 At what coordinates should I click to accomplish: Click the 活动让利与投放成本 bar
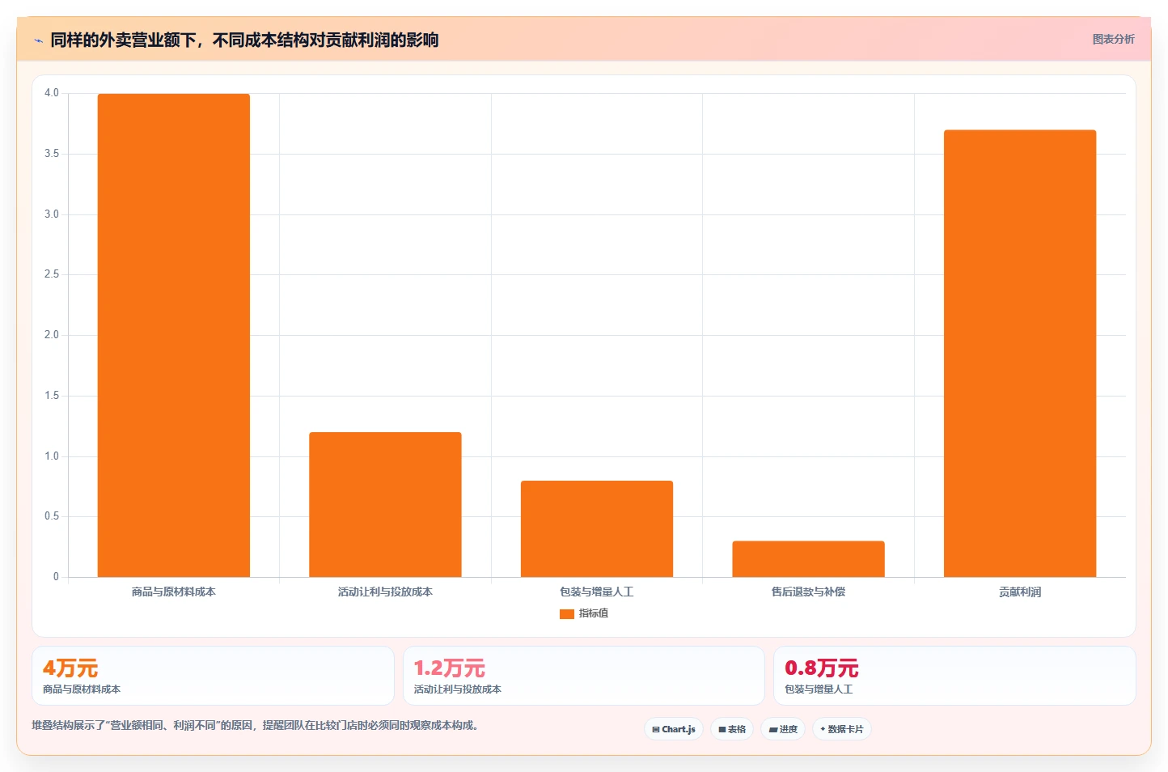coord(385,504)
